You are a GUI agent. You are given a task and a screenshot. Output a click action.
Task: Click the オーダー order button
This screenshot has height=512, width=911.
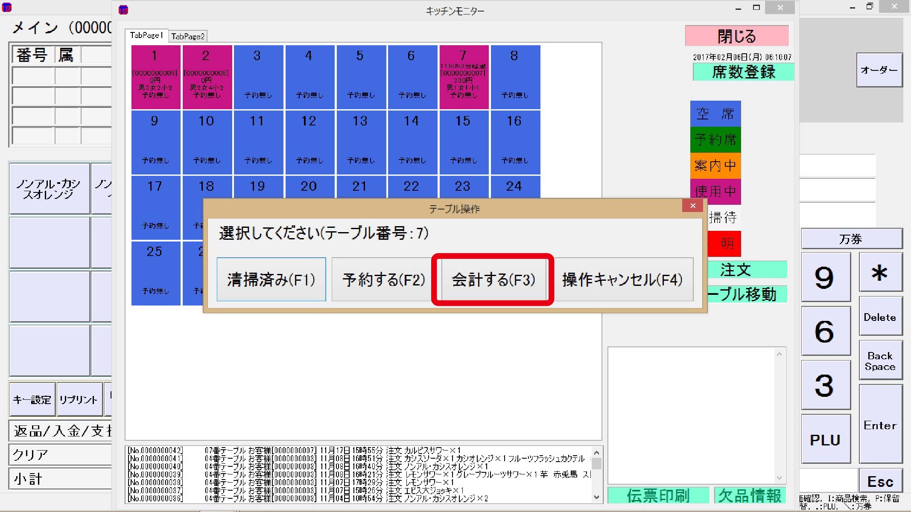[879, 70]
